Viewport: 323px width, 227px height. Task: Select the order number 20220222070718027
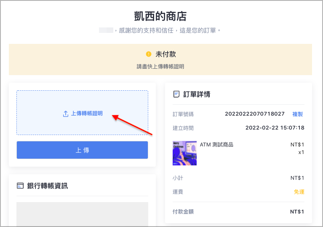point(255,114)
